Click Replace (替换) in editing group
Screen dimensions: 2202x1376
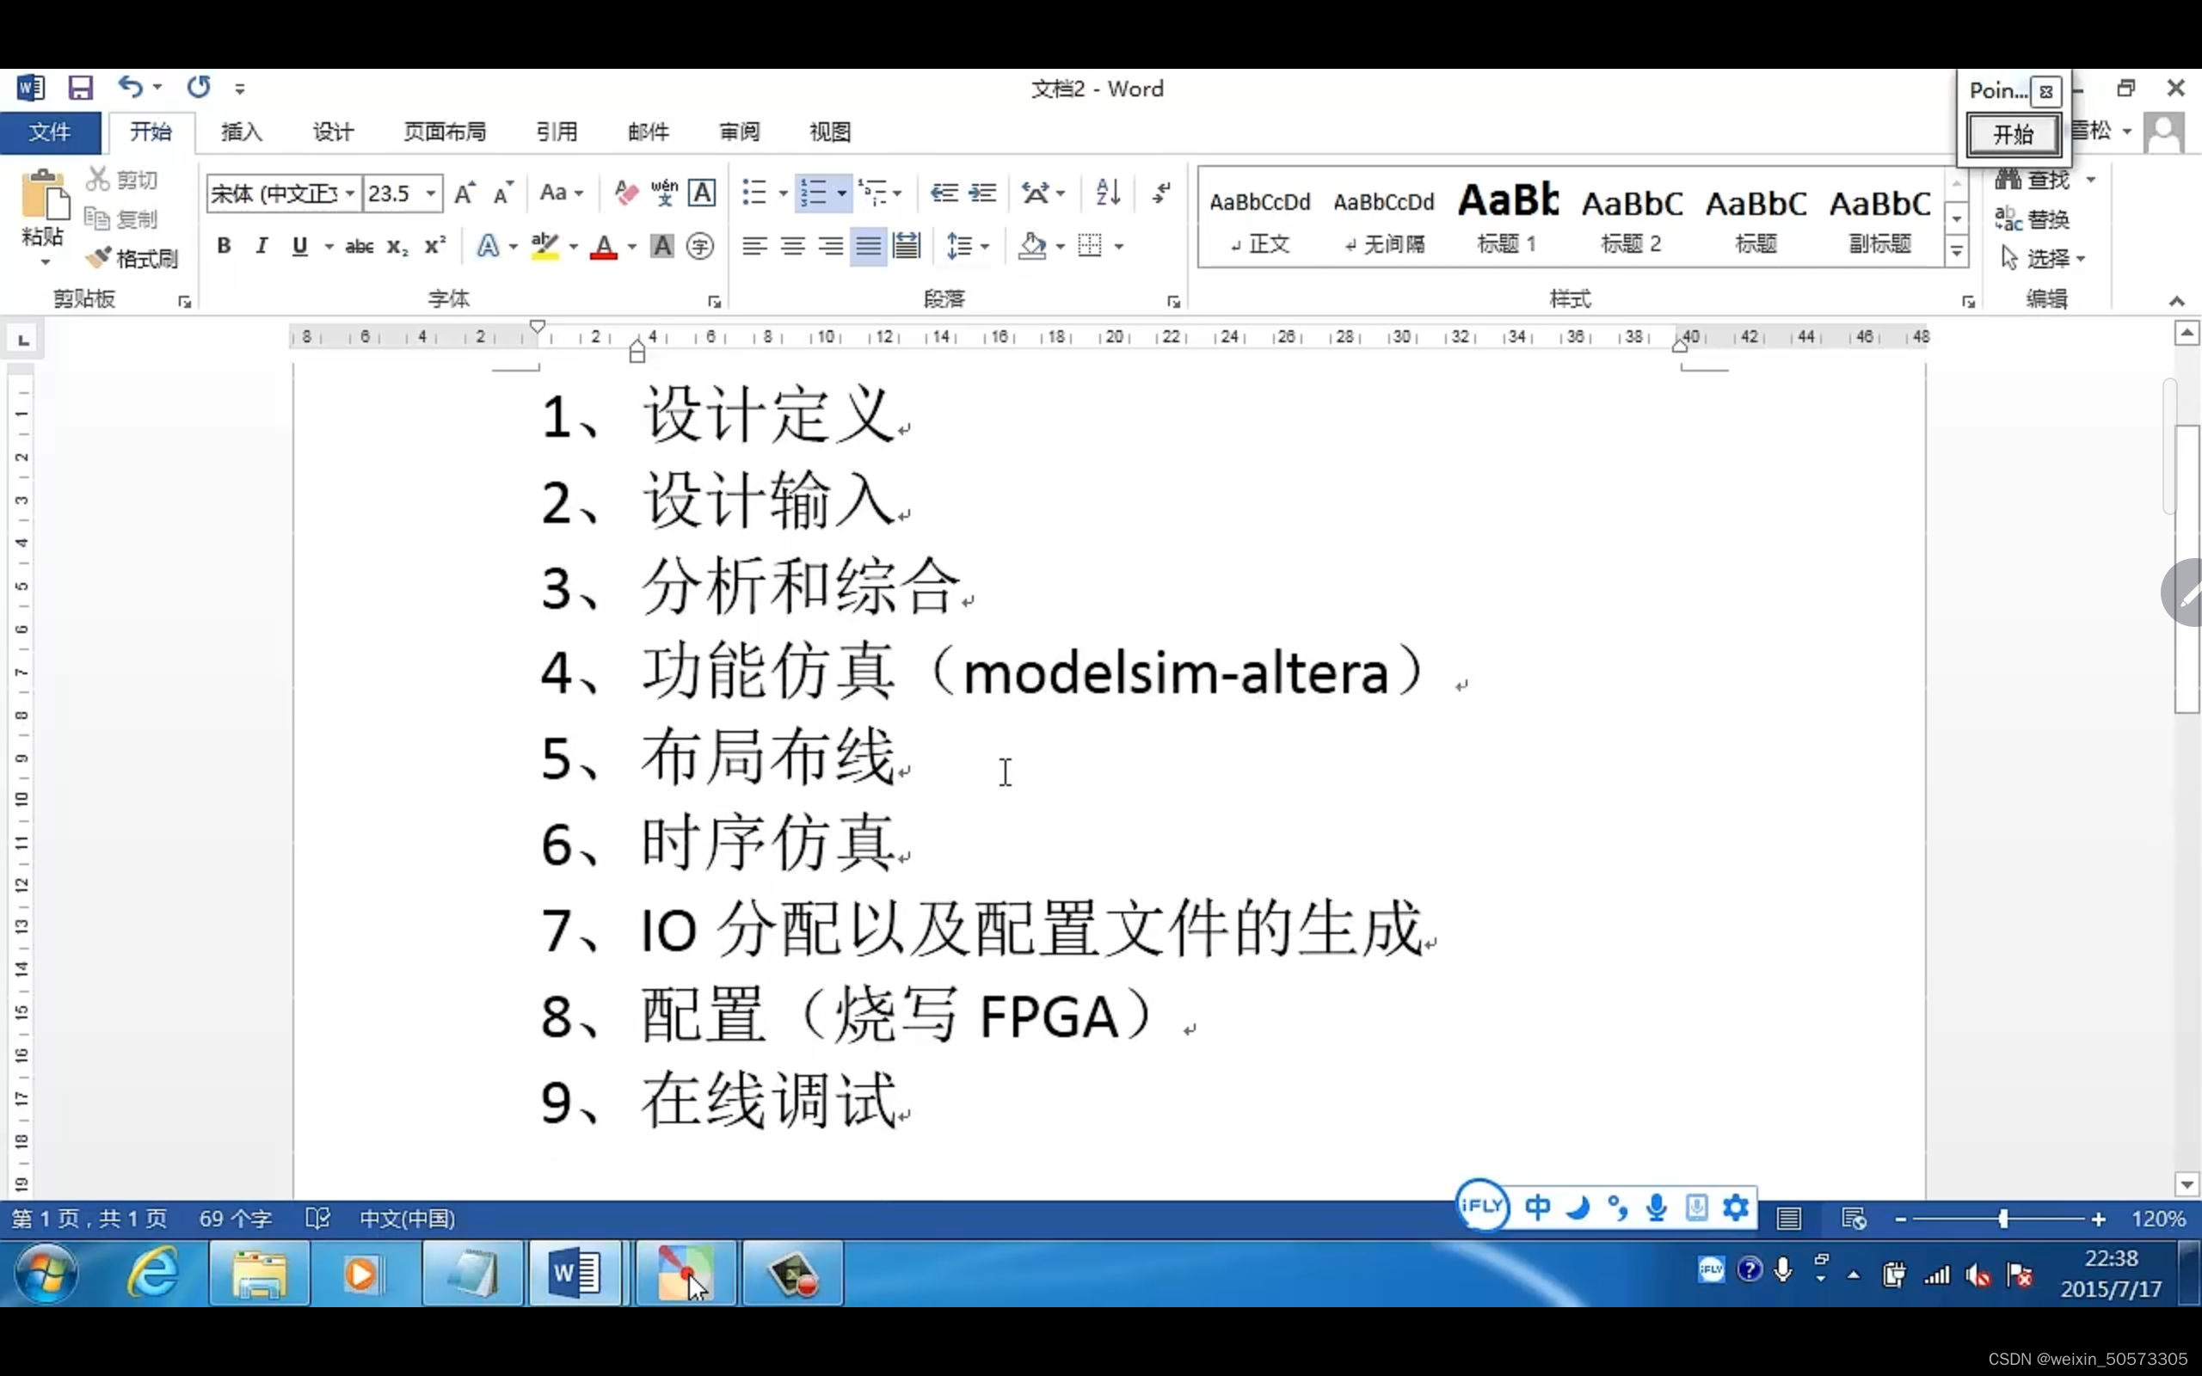(x=2032, y=218)
